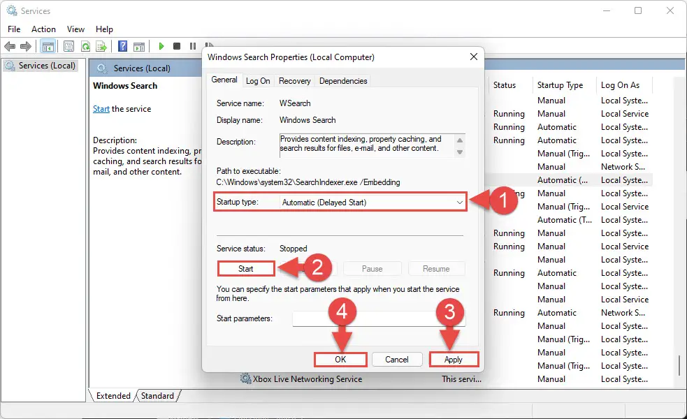687x419 pixels.
Task: Click Apply in Windows Search Properties
Action: tap(454, 360)
